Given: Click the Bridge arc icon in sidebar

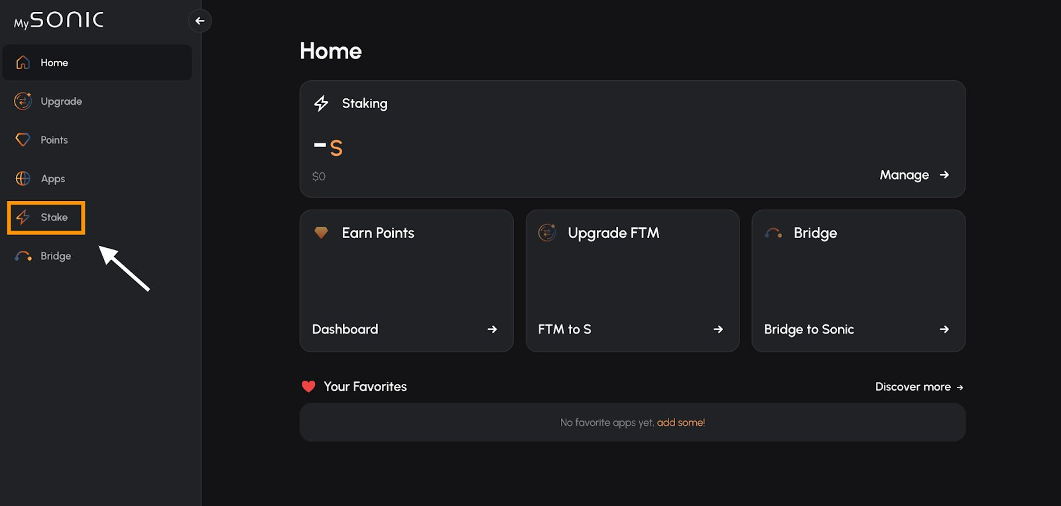Looking at the screenshot, I should point(23,256).
